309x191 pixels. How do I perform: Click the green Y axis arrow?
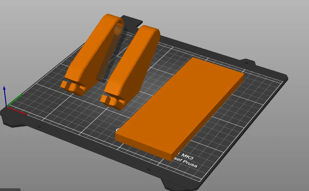14,101
